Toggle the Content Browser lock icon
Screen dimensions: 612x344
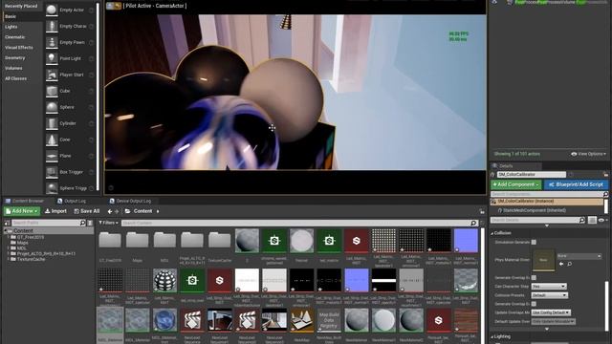[482, 211]
